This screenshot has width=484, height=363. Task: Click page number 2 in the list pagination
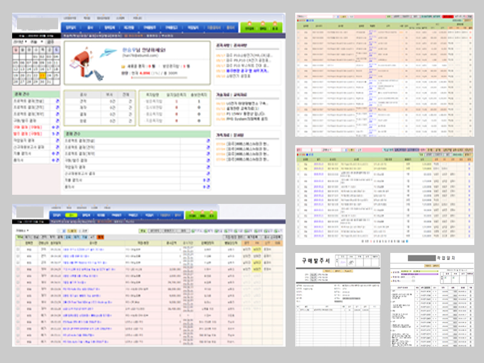[374, 241]
